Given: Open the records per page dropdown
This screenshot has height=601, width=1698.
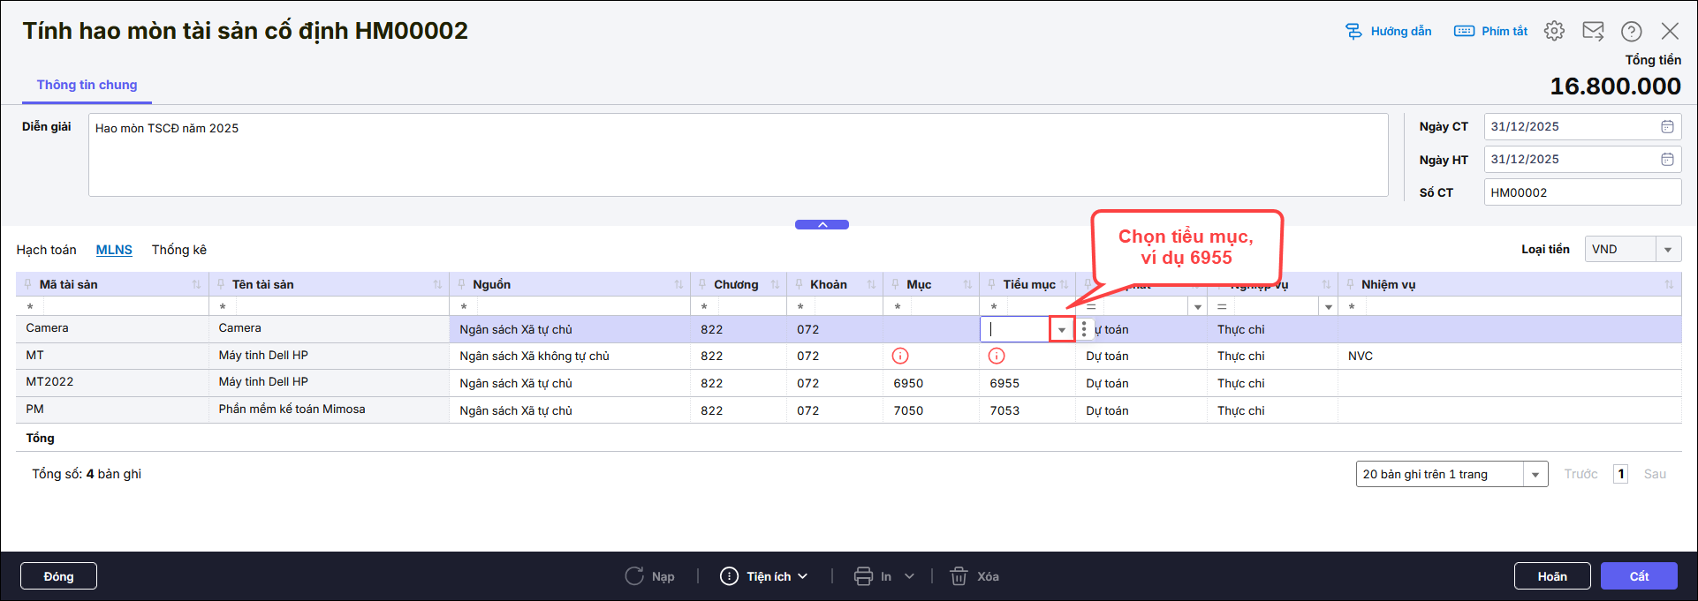Looking at the screenshot, I should pos(1535,474).
